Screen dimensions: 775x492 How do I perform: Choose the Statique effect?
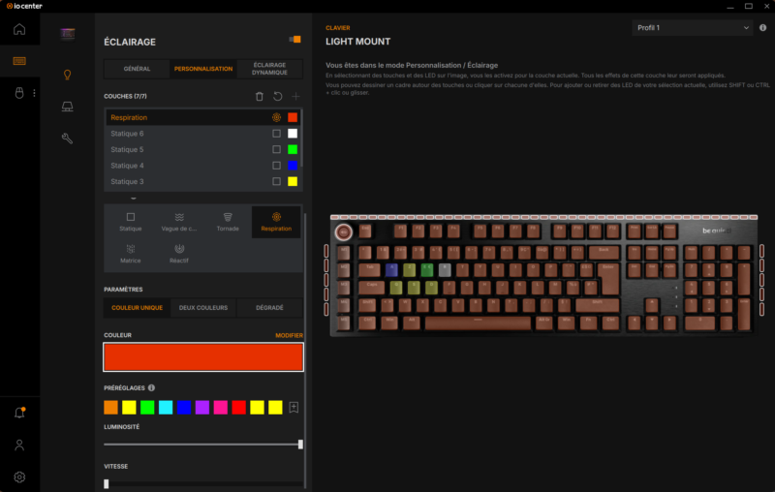[131, 222]
